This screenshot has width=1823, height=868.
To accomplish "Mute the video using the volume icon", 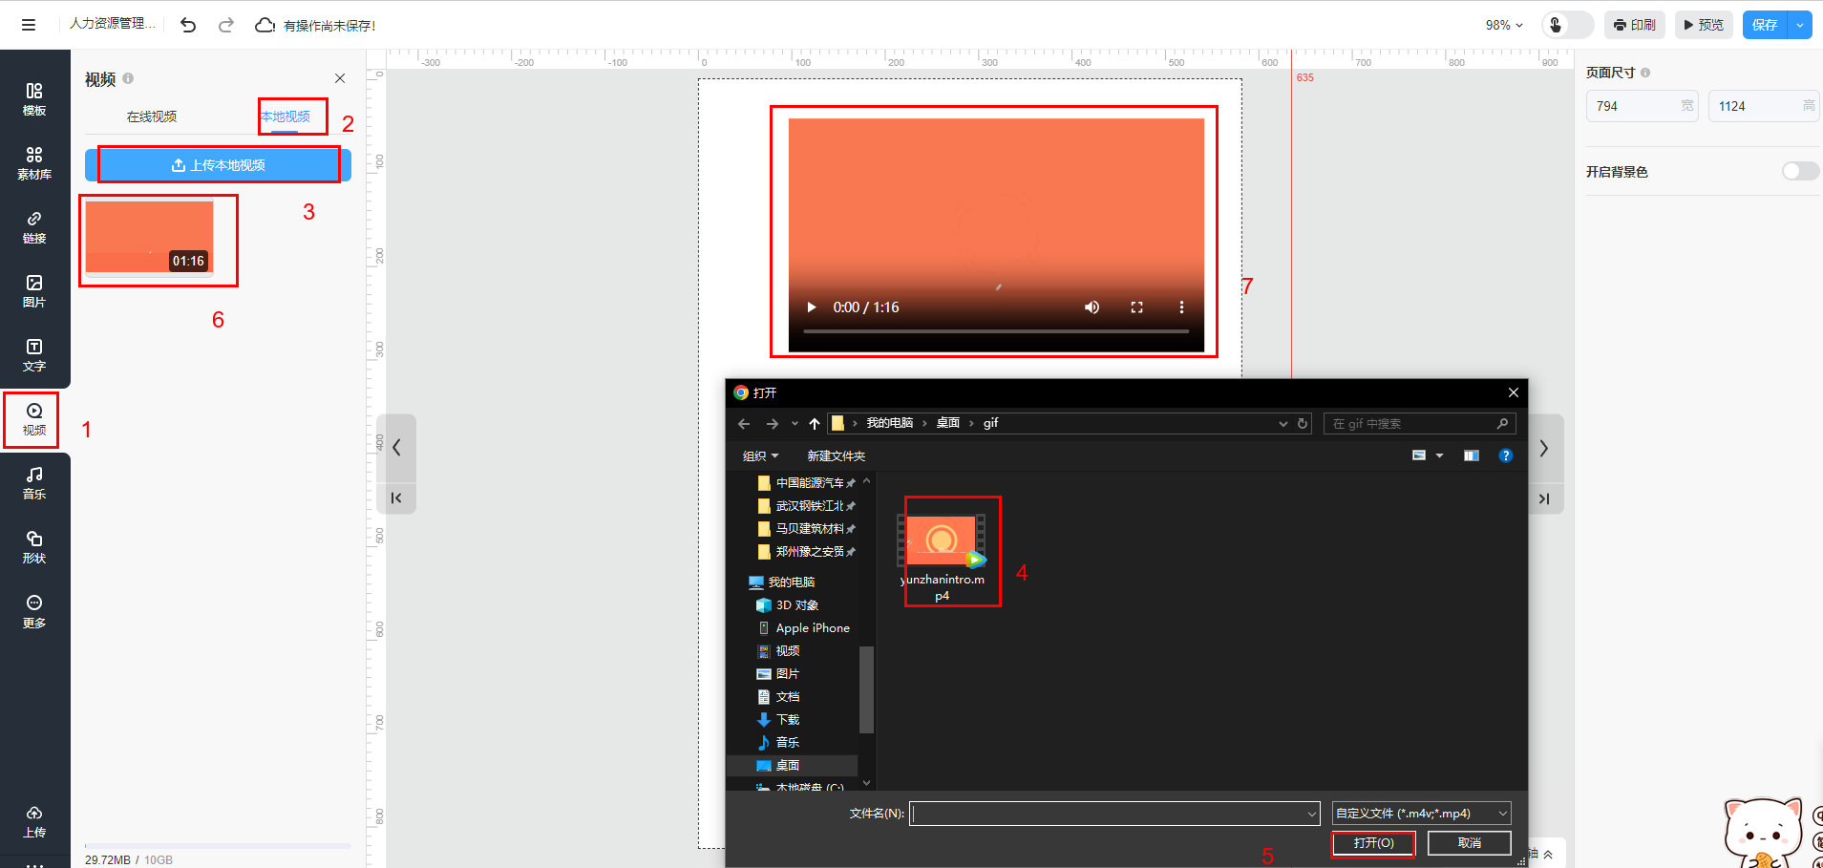I will point(1092,307).
